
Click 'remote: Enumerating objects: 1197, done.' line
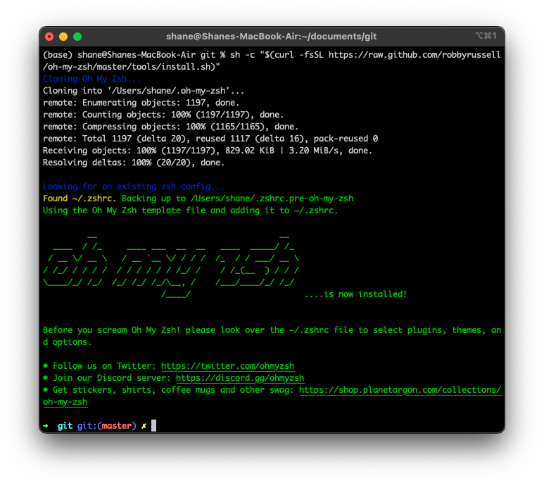coord(141,103)
